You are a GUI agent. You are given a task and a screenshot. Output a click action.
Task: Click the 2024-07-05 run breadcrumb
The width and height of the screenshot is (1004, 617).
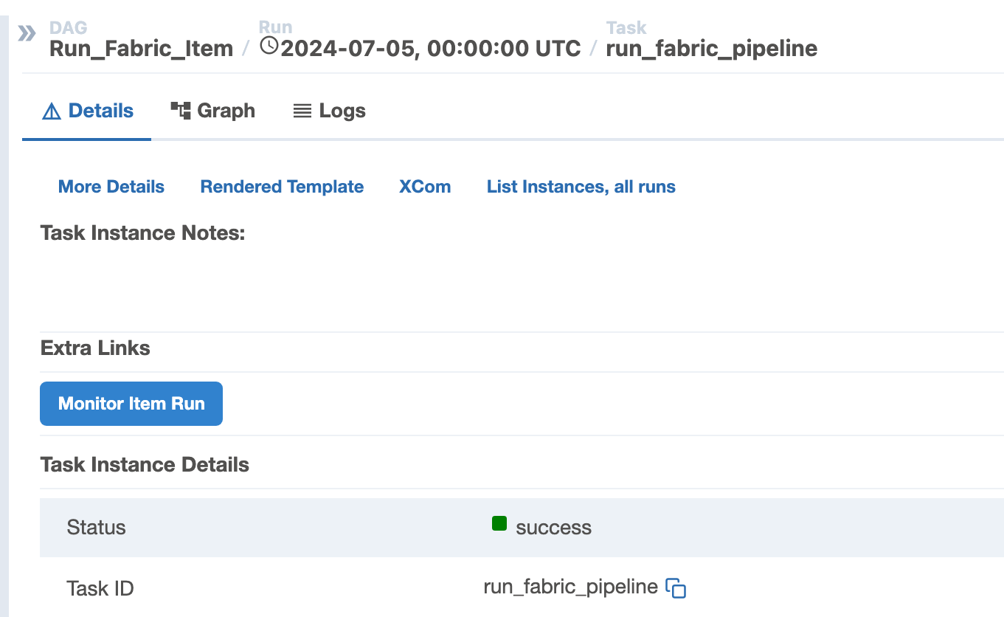tap(431, 49)
